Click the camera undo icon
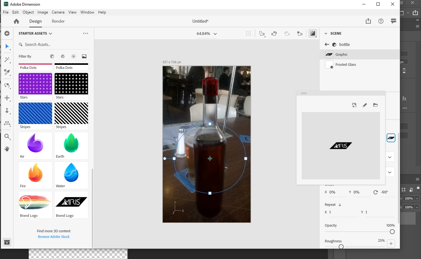Viewport: 421px width, 259px height. click(274, 33)
